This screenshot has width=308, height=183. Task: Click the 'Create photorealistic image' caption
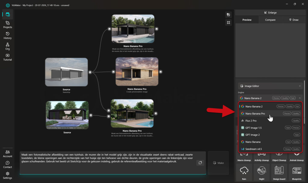pyautogui.click(x=137, y=92)
